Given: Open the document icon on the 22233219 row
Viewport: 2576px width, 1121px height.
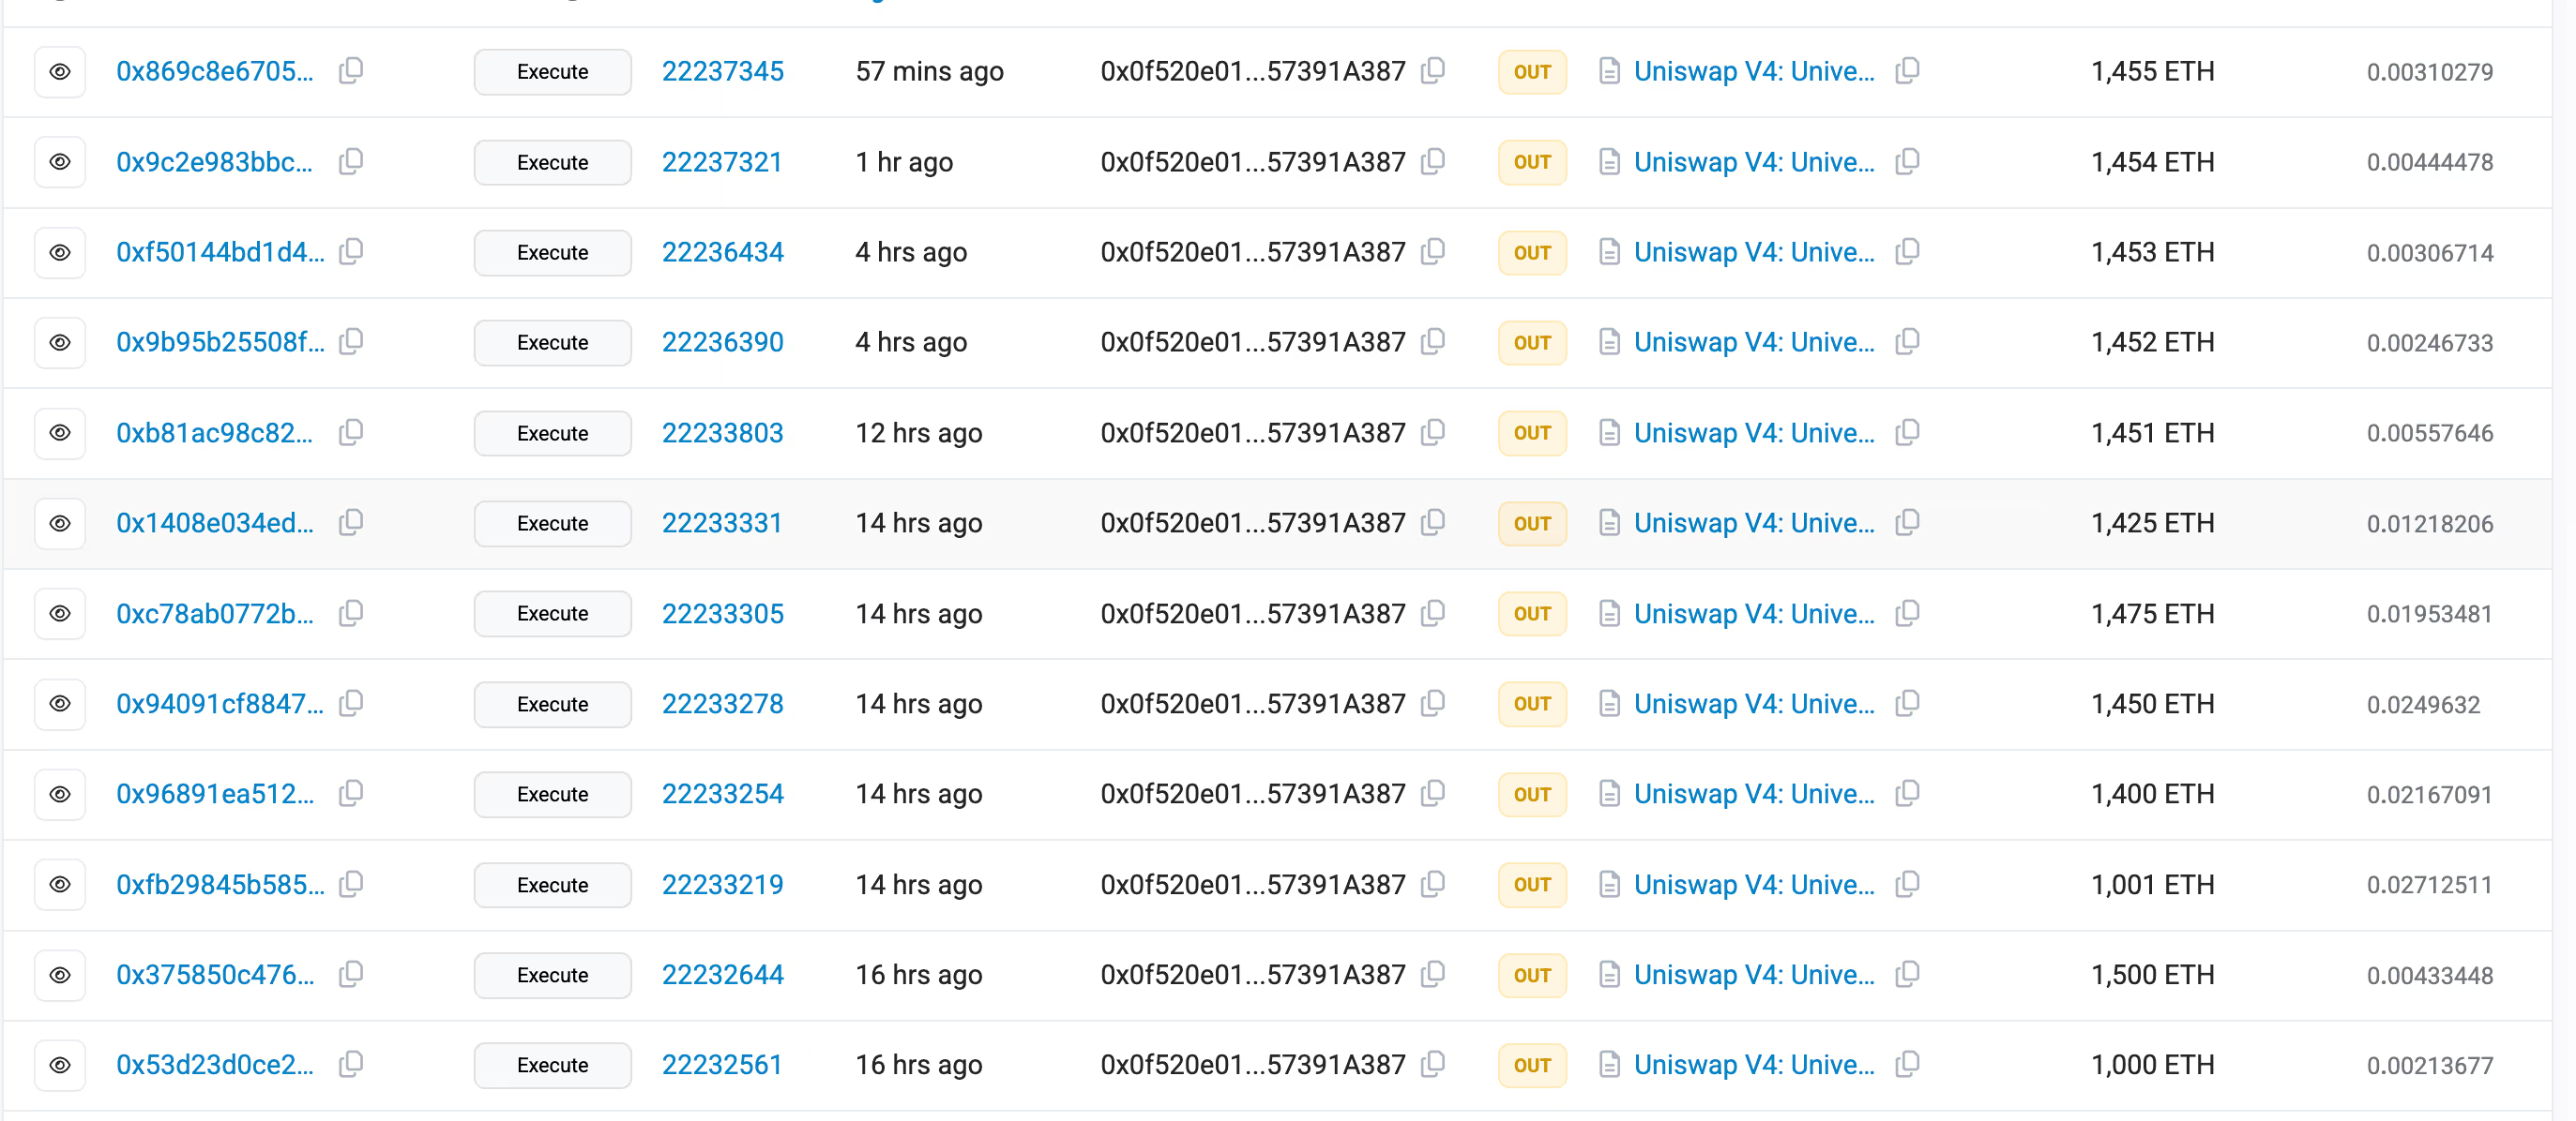Looking at the screenshot, I should [1609, 884].
